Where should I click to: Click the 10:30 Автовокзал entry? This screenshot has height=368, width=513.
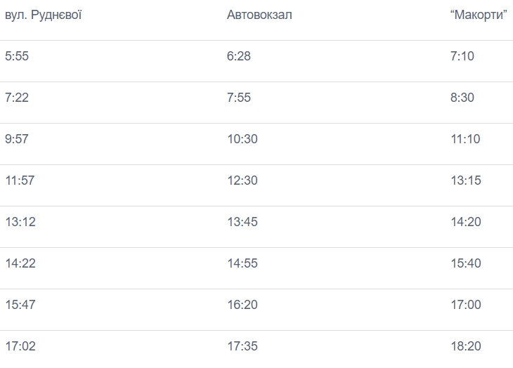point(242,139)
